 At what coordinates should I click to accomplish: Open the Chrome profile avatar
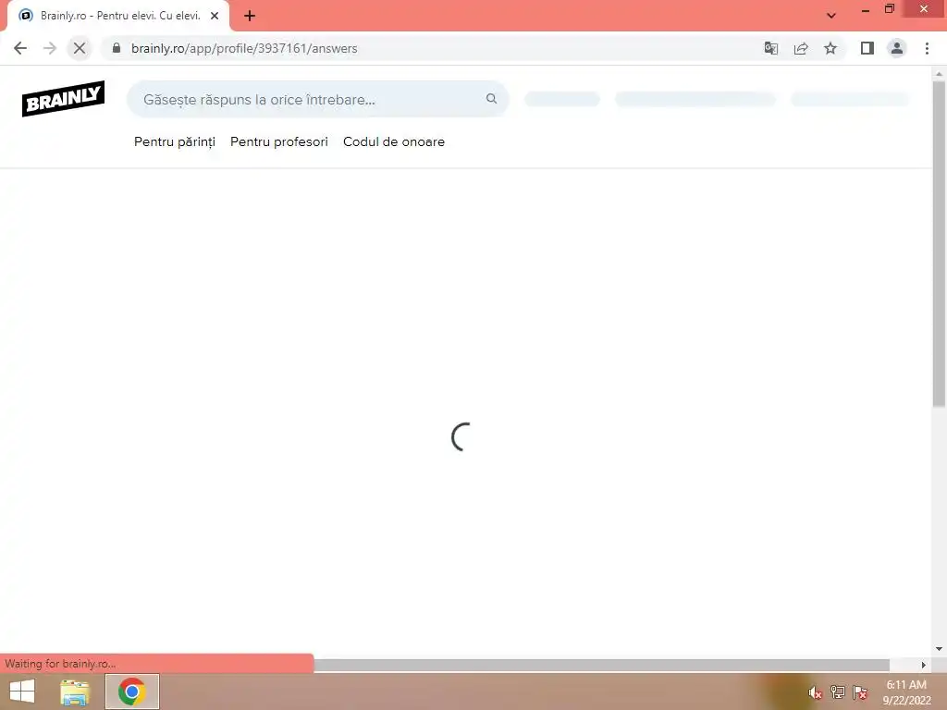click(897, 48)
